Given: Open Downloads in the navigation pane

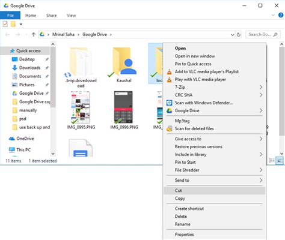Looking at the screenshot, I should [x=29, y=68].
